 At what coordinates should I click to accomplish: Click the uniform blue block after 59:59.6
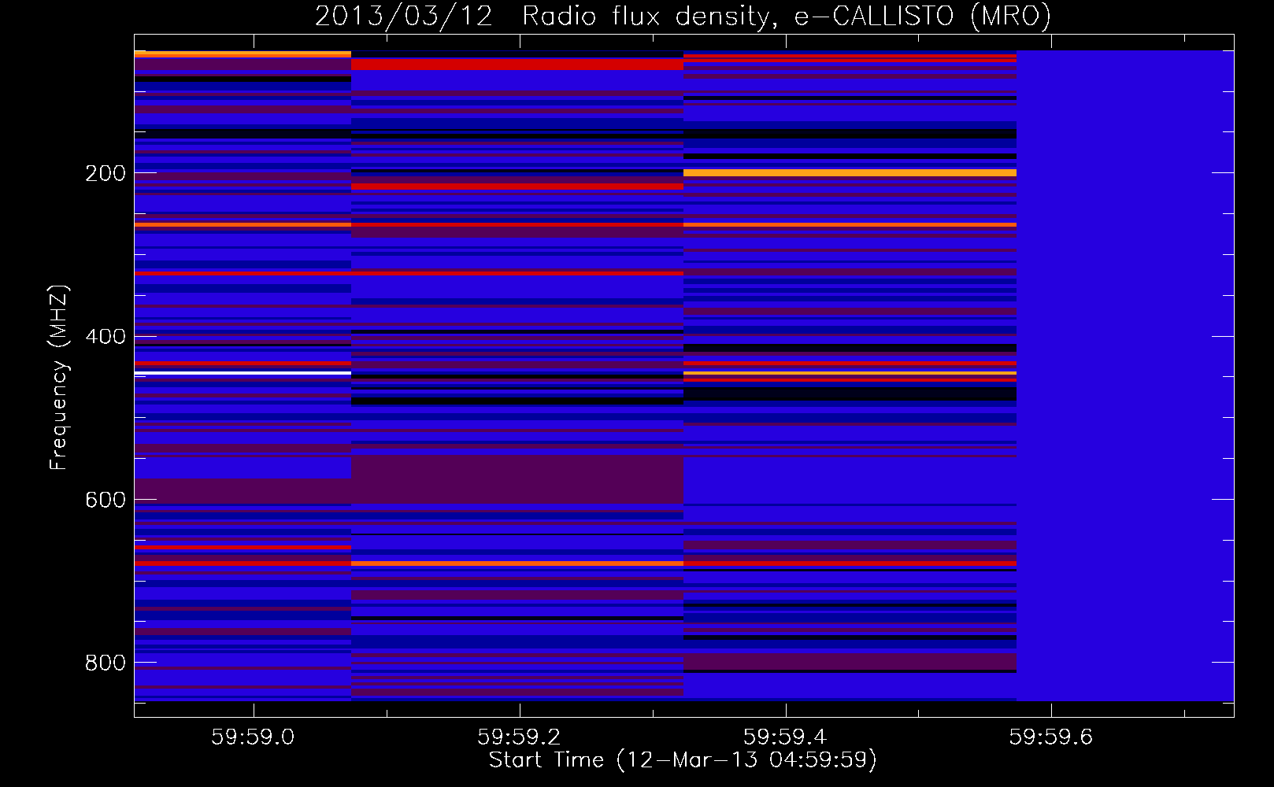click(1125, 375)
